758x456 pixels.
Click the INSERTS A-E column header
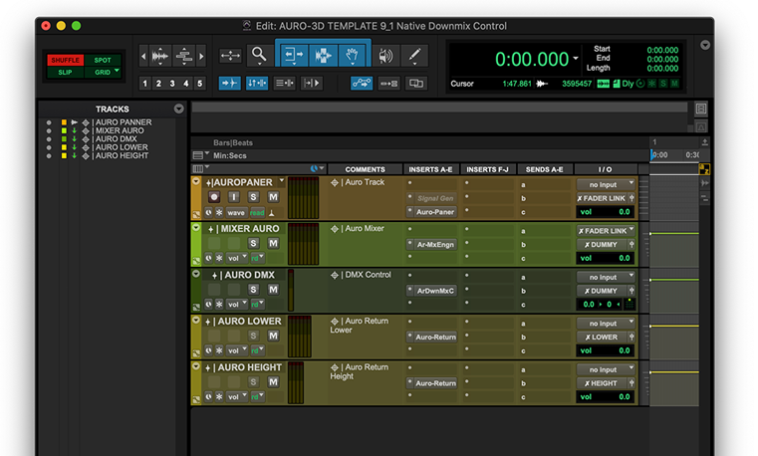point(431,169)
